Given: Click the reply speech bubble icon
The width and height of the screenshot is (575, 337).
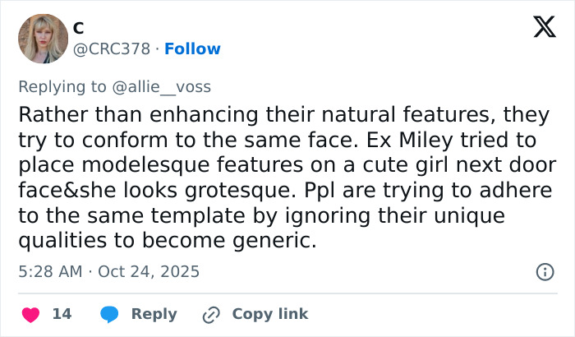Looking at the screenshot, I should point(109,314).
